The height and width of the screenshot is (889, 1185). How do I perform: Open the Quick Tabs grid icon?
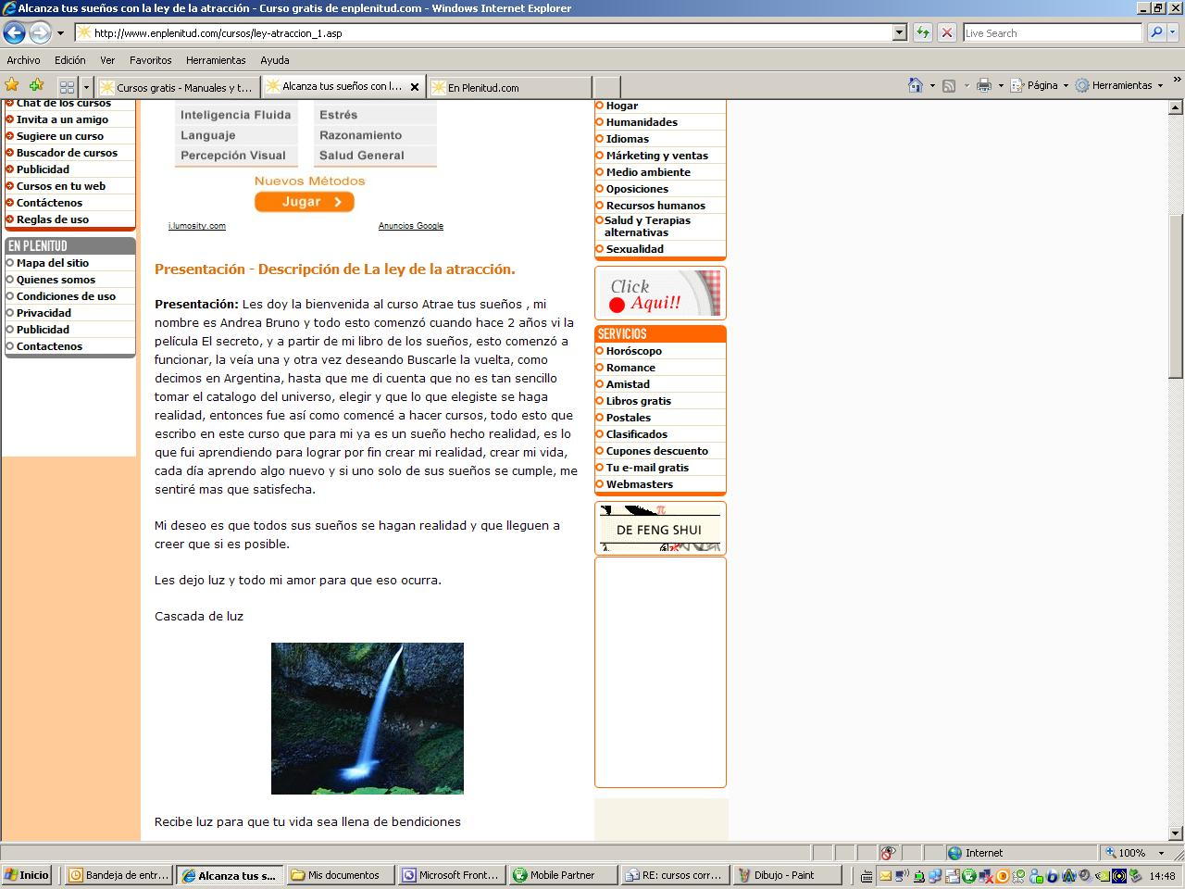(x=67, y=87)
